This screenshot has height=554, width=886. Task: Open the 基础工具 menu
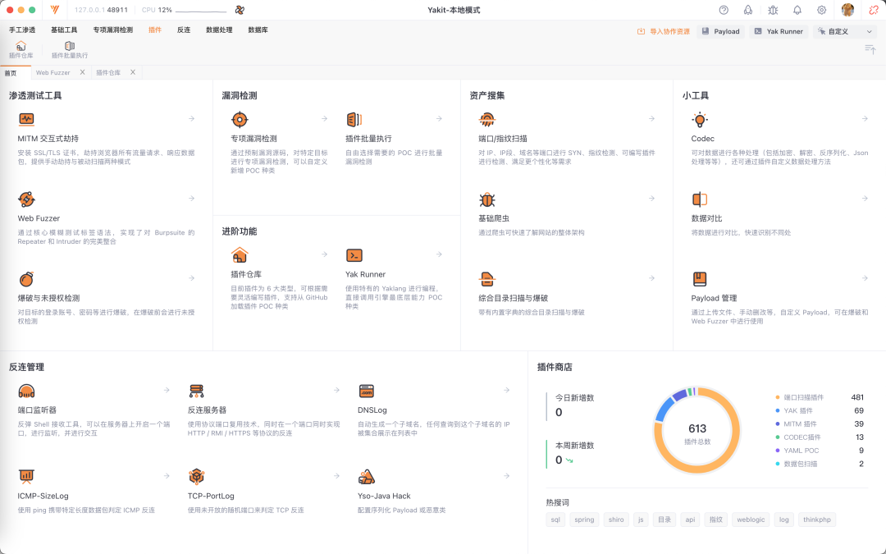[x=64, y=30]
